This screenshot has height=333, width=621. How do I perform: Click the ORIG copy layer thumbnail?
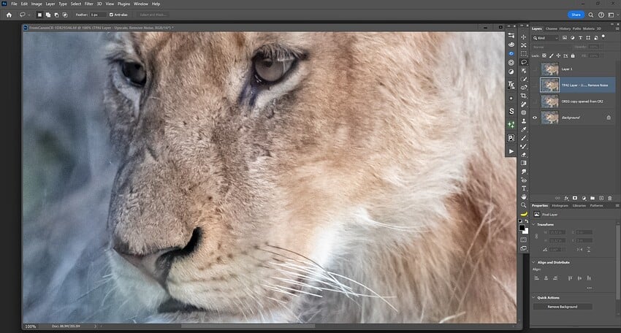[549, 102]
